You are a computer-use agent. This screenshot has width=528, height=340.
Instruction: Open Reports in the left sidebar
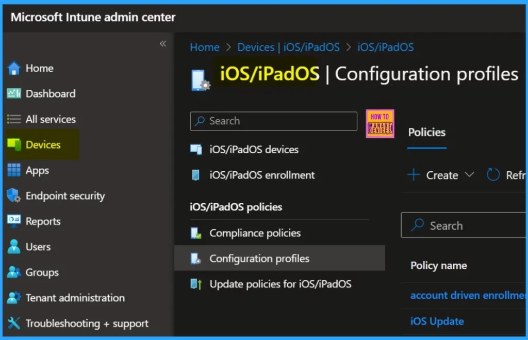point(43,221)
